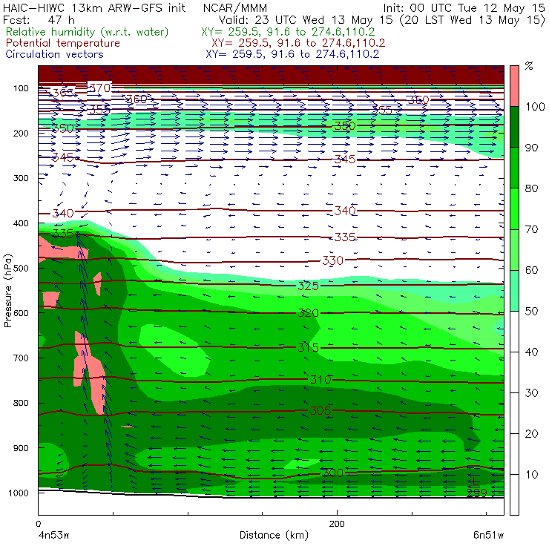This screenshot has height=549, width=549.
Task: Click the '900' pressure axis tick label
Action: (x=21, y=448)
